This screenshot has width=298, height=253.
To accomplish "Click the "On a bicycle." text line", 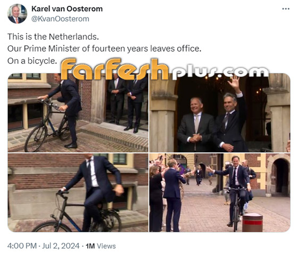I will pos(32,61).
